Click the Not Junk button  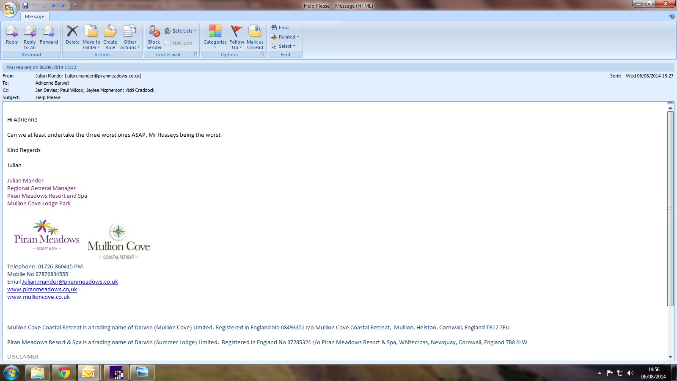(x=179, y=43)
